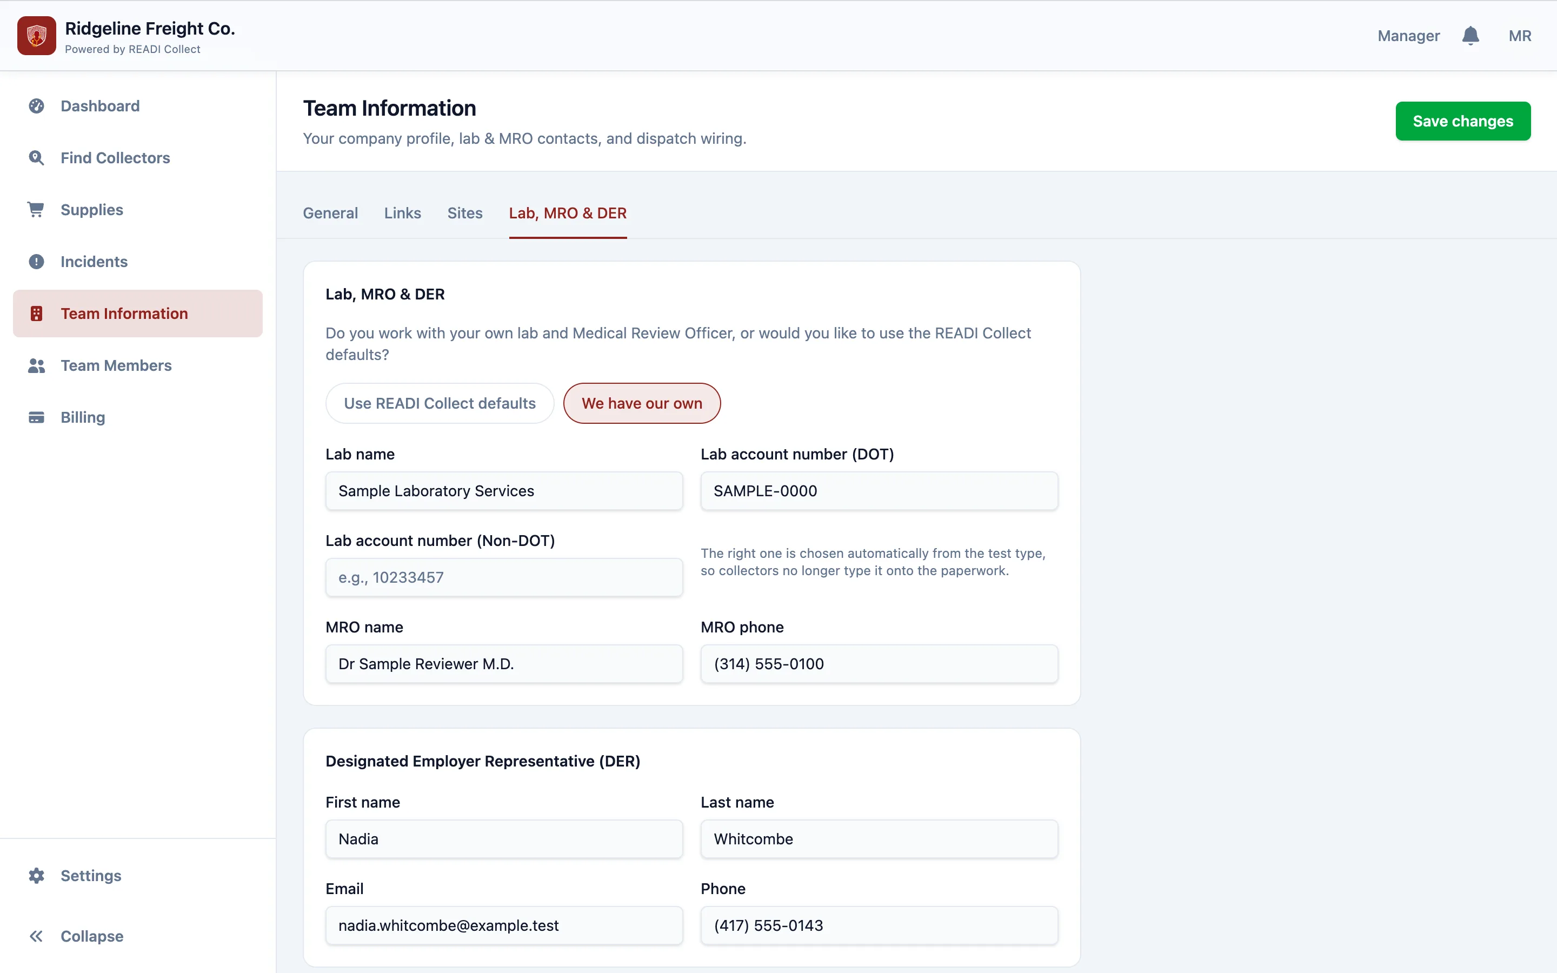Viewport: 1557px width, 973px height.
Task: Click the Save changes button
Action: pos(1463,121)
